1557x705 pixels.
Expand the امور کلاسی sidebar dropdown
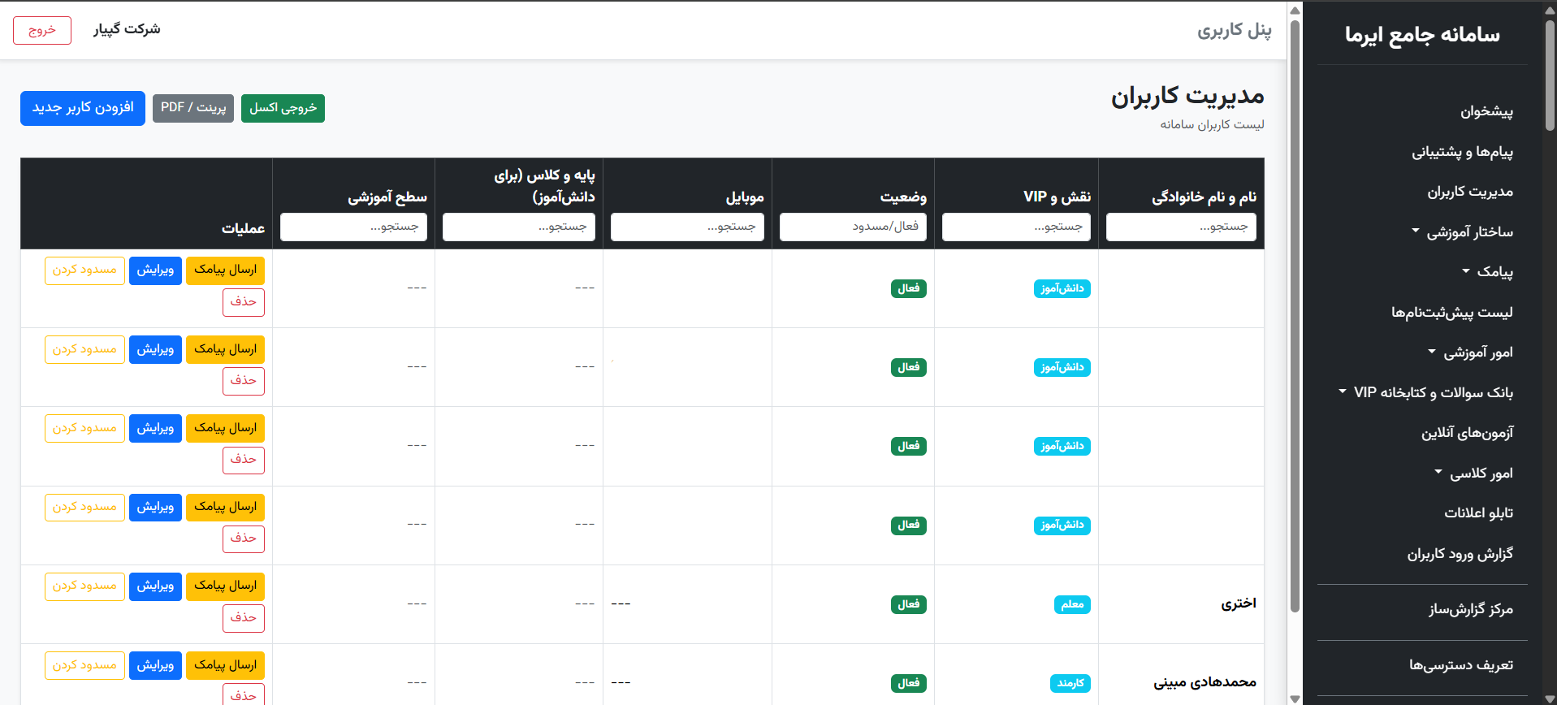coord(1473,474)
